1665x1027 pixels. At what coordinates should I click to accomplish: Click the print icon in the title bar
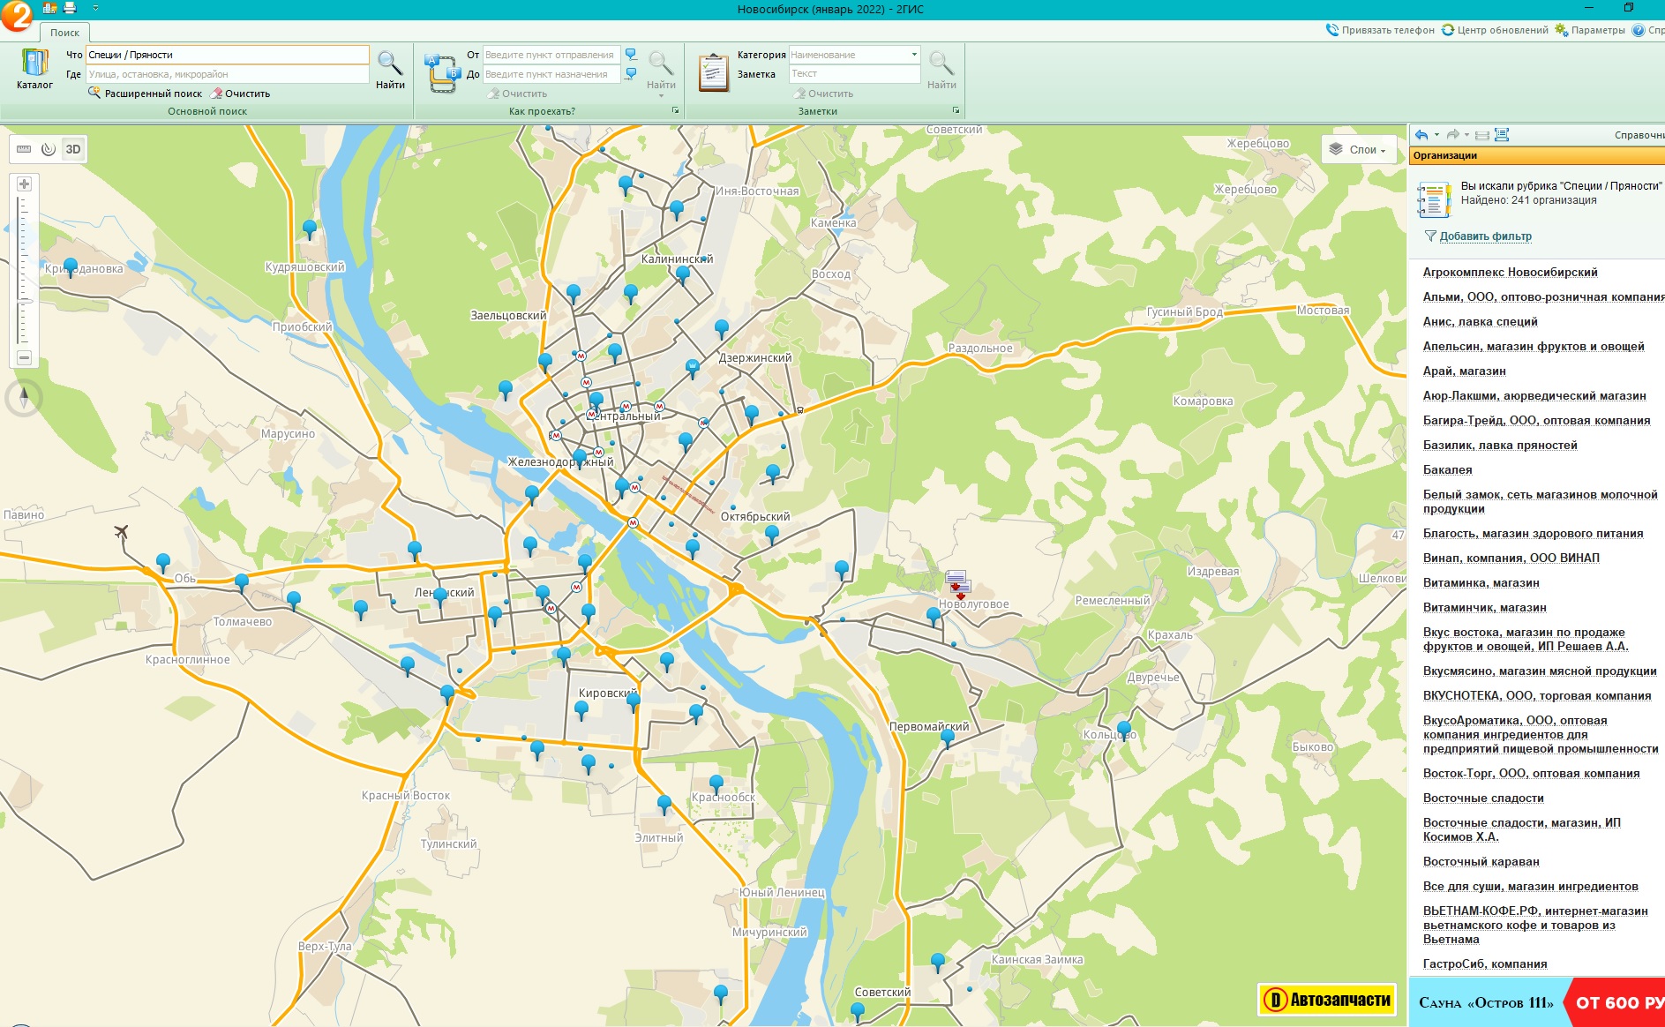[x=70, y=8]
